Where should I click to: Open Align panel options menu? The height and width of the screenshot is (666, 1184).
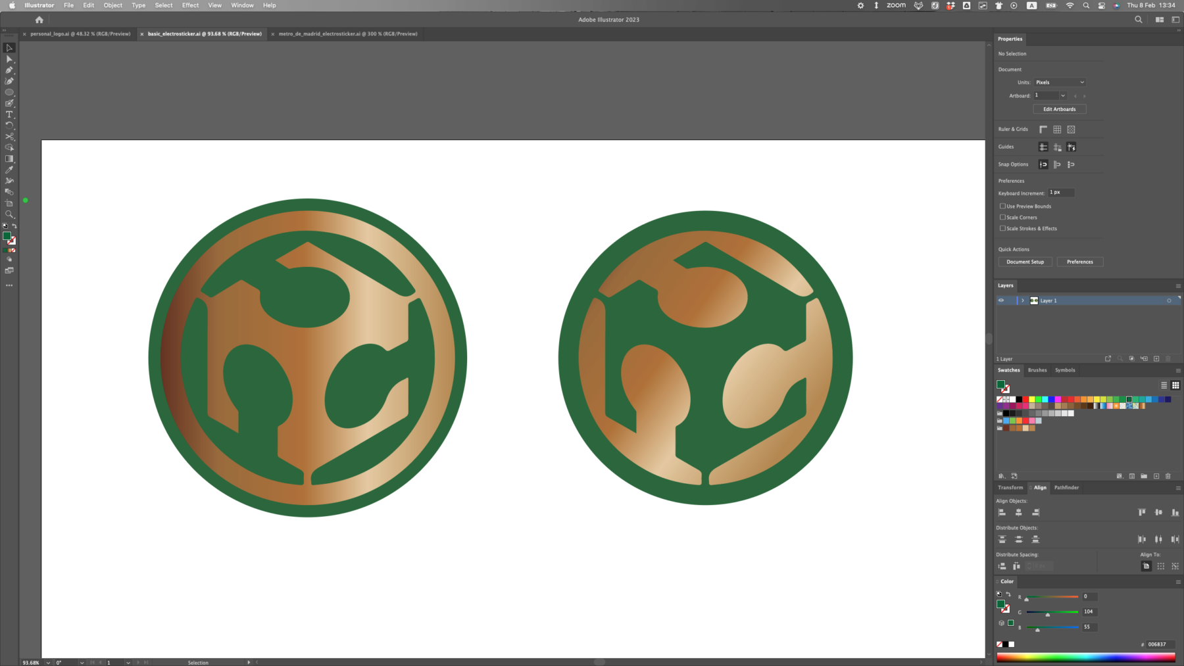(x=1178, y=488)
